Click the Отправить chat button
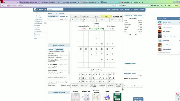The height and width of the screenshot is (101, 180). click(x=52, y=82)
